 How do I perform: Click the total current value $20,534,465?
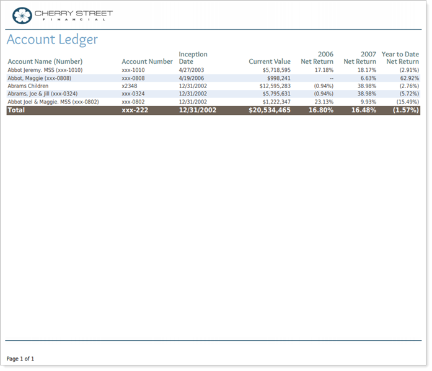(269, 110)
